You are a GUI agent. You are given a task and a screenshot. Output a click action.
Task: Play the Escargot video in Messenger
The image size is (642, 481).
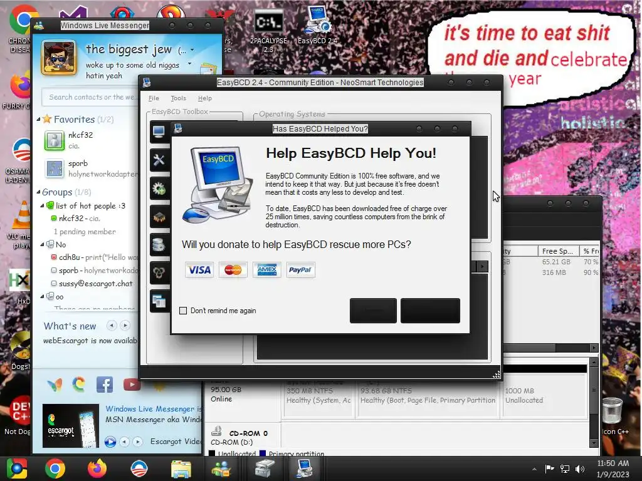tap(110, 442)
